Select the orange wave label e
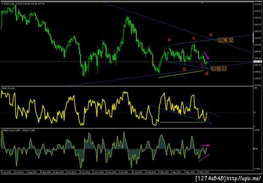Viewport: 263px width, 183px height. [x=211, y=35]
